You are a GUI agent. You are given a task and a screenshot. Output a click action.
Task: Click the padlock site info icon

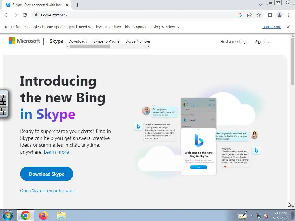click(36, 15)
